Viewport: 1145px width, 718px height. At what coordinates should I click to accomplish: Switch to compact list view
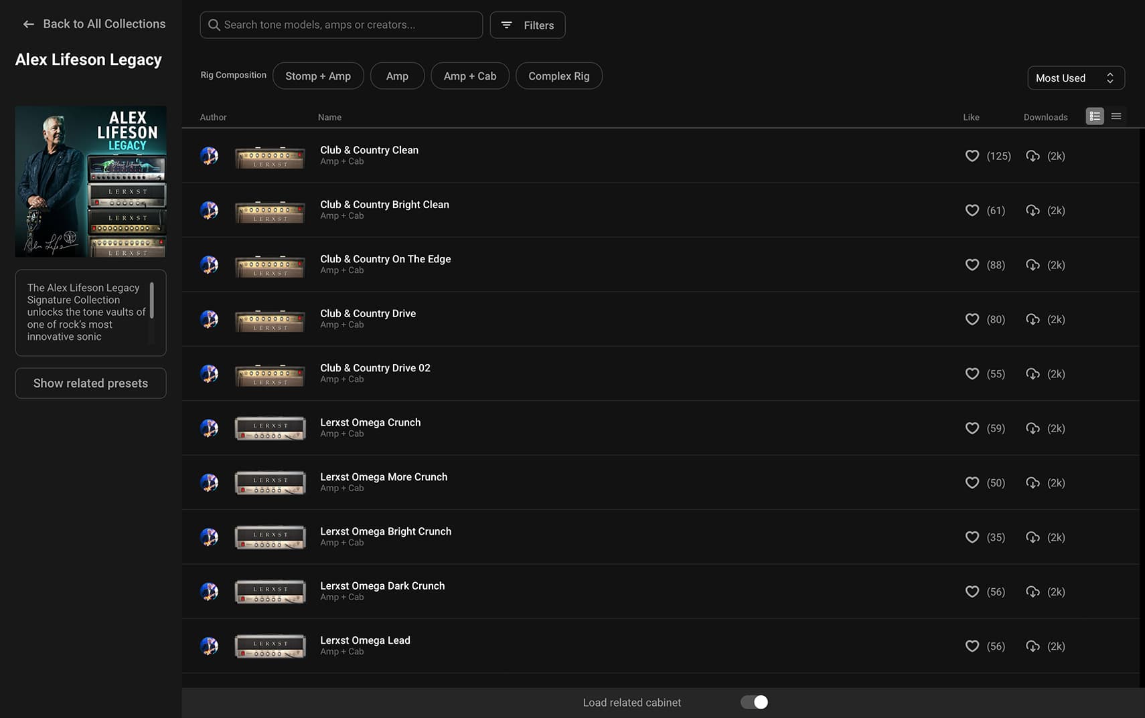point(1116,116)
